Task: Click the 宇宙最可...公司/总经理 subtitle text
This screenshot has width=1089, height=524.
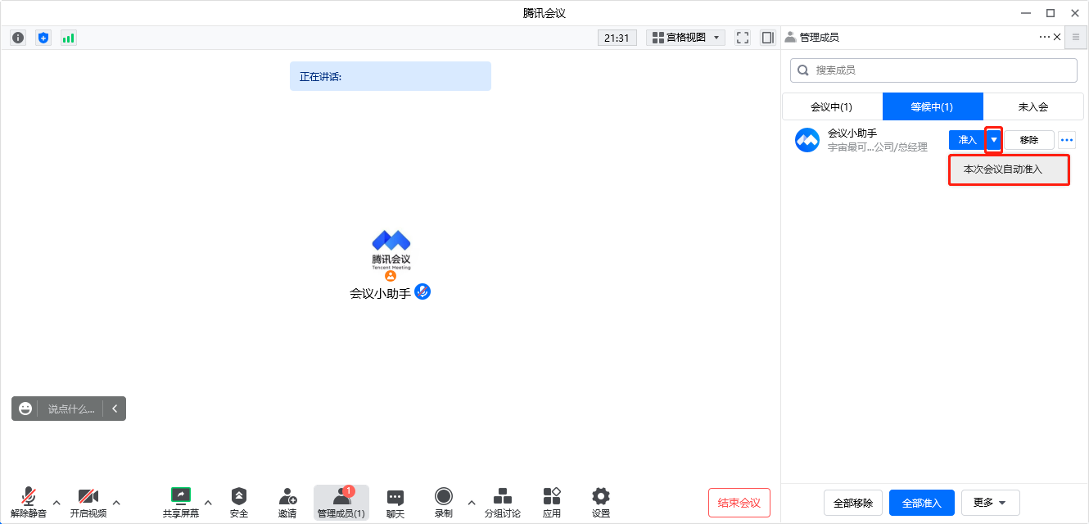Action: click(x=877, y=147)
